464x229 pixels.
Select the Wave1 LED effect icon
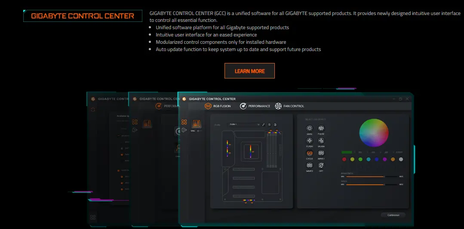pos(321,153)
